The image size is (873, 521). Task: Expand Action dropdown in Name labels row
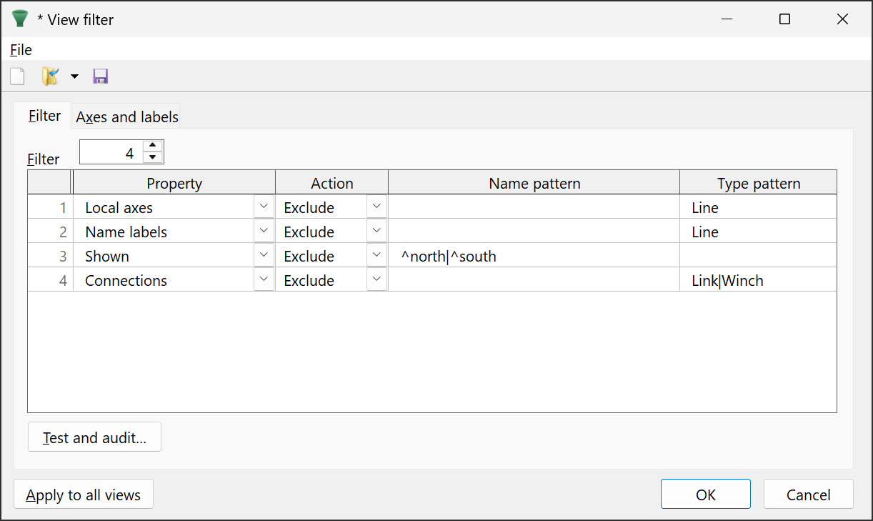376,232
